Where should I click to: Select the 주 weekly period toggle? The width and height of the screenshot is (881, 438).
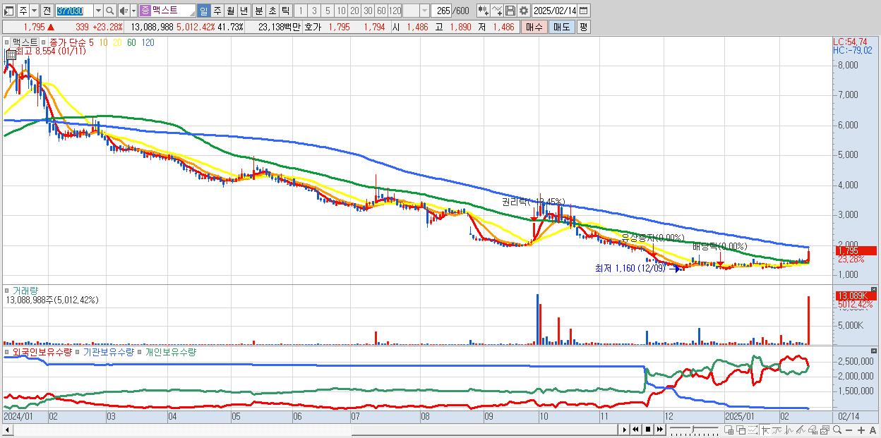point(217,11)
